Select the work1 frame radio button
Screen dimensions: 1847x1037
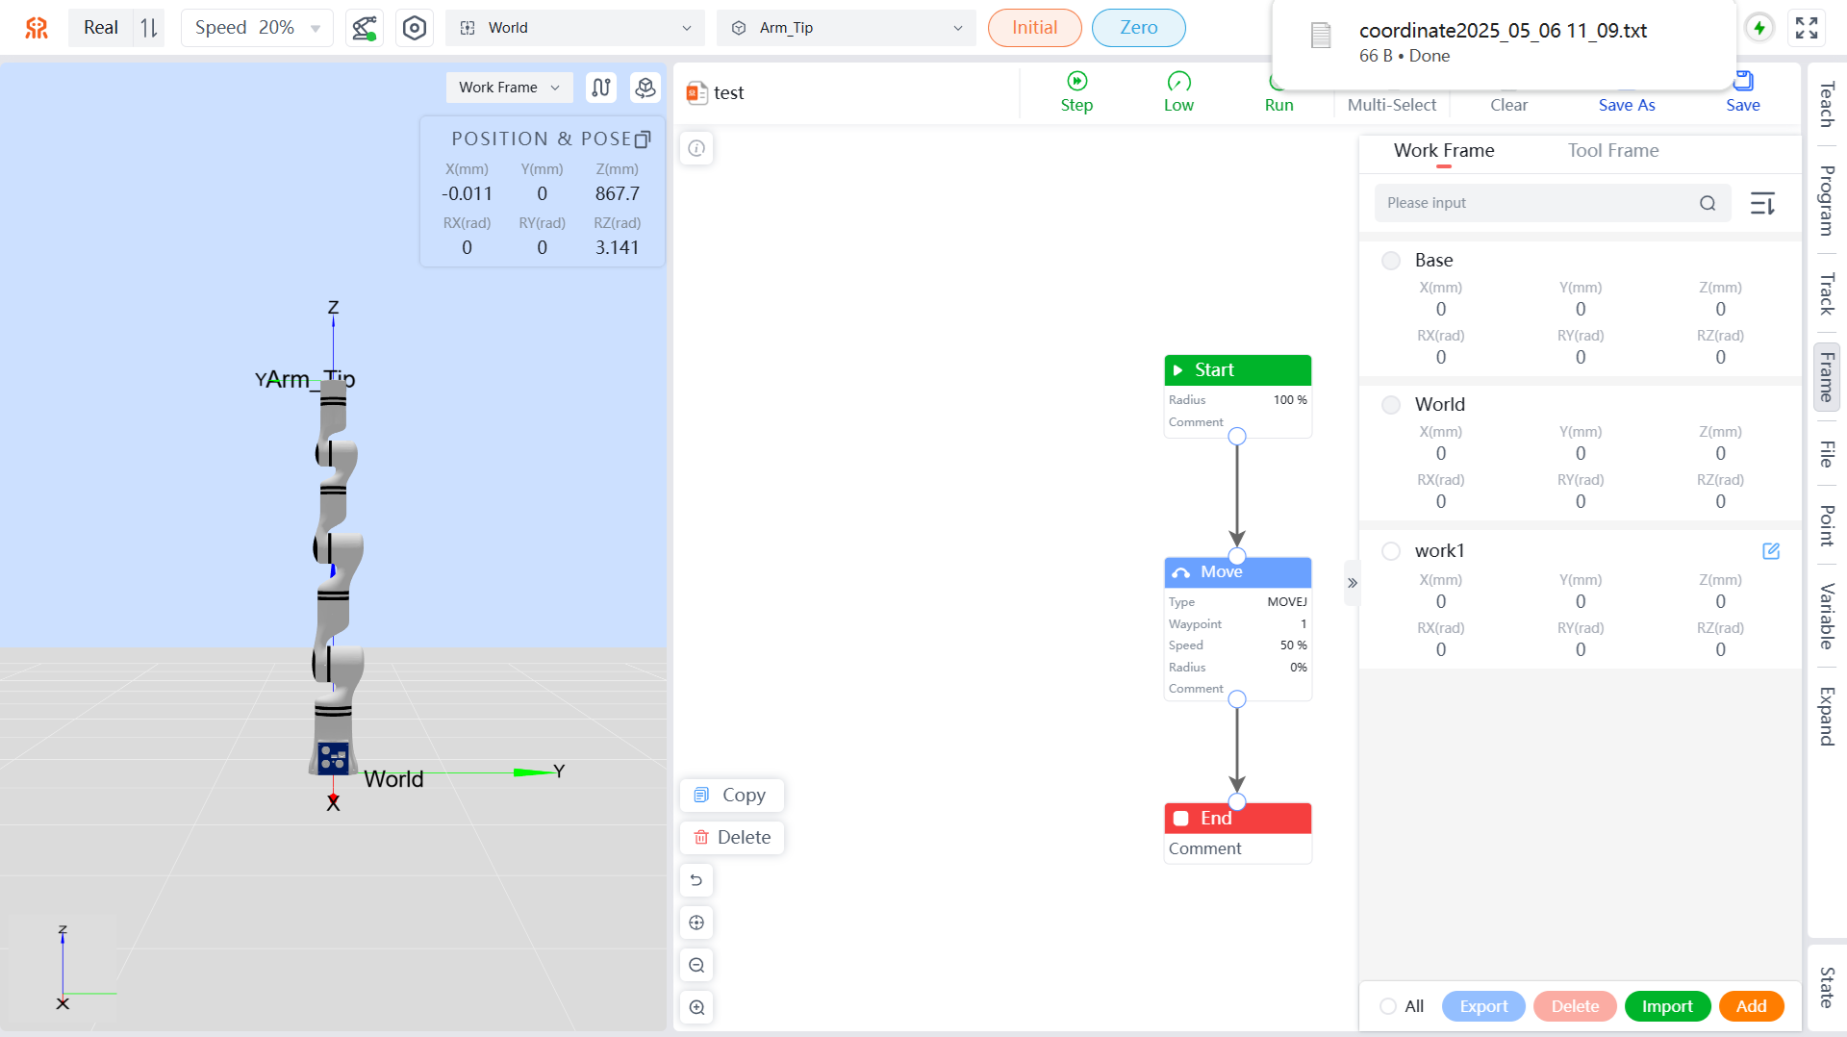(1391, 551)
